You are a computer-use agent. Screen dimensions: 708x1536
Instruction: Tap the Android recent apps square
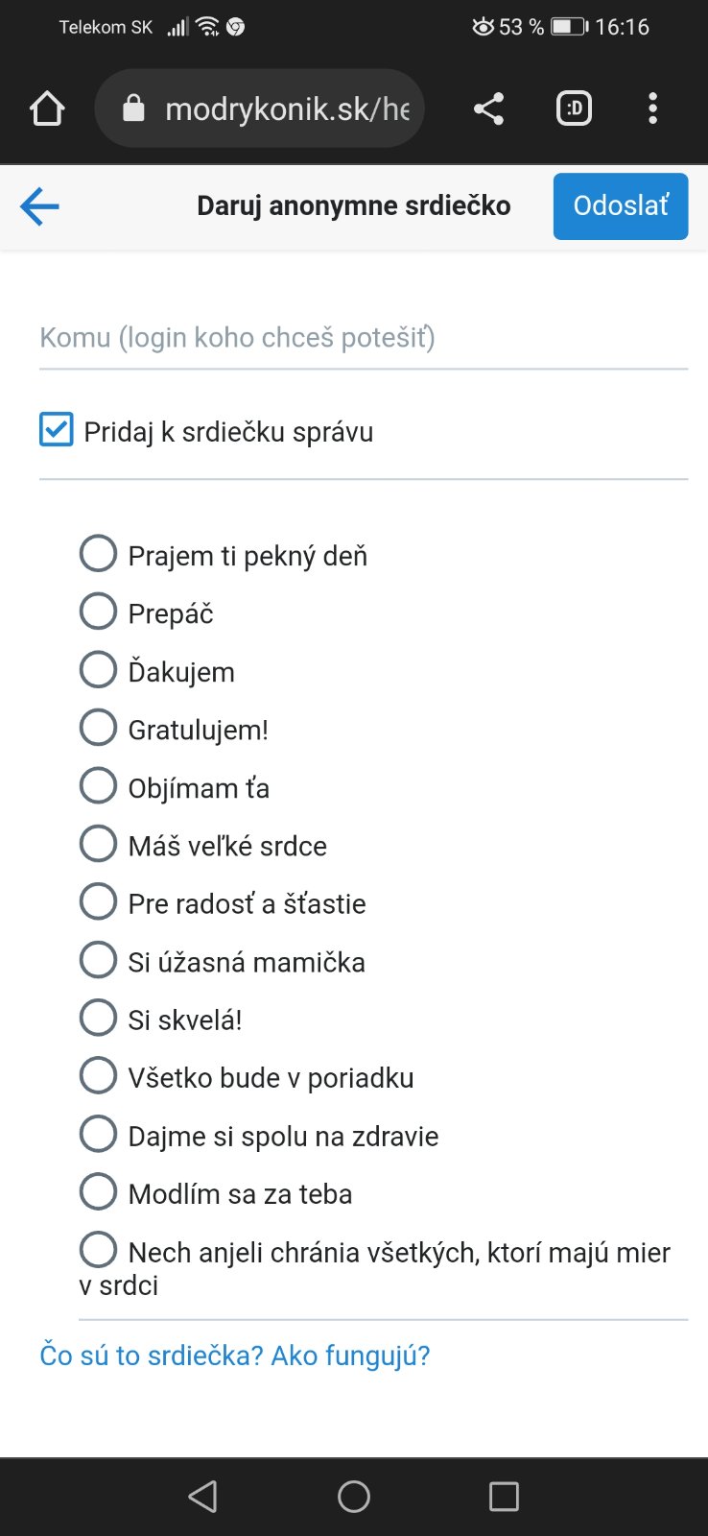[x=504, y=1496]
